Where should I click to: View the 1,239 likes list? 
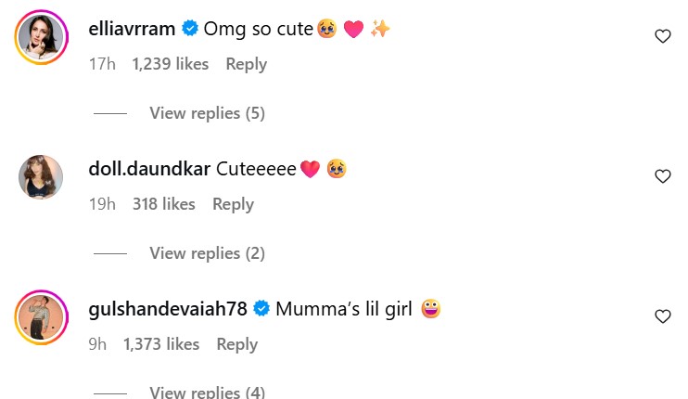coord(170,64)
